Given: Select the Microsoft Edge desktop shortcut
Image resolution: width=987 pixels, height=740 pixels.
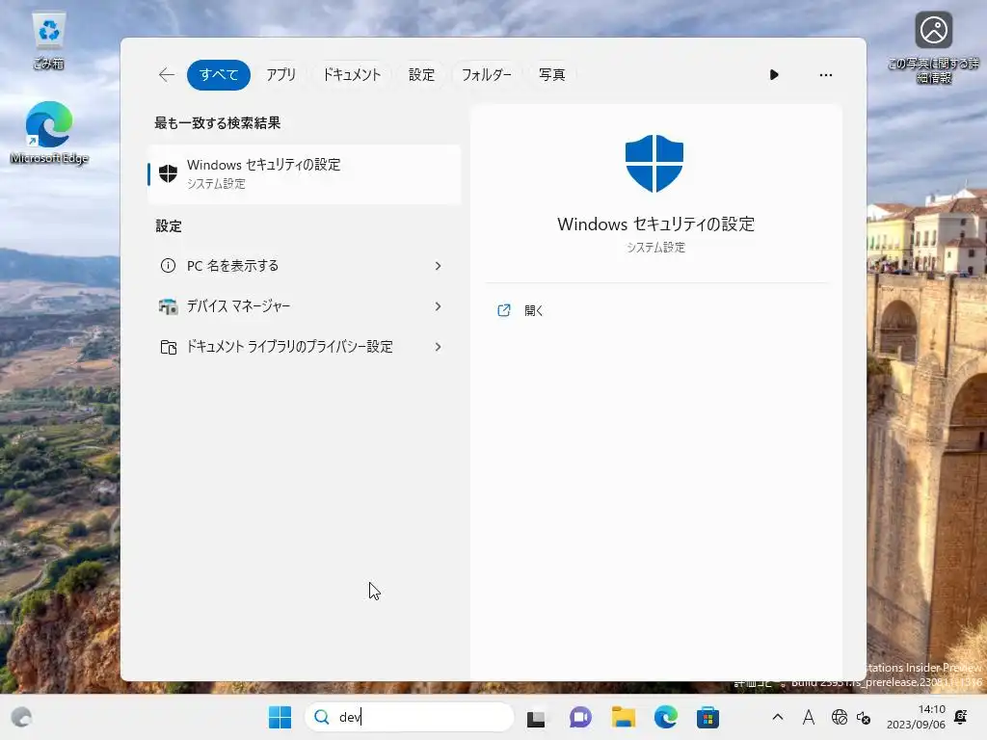Looking at the screenshot, I should pyautogui.click(x=49, y=133).
